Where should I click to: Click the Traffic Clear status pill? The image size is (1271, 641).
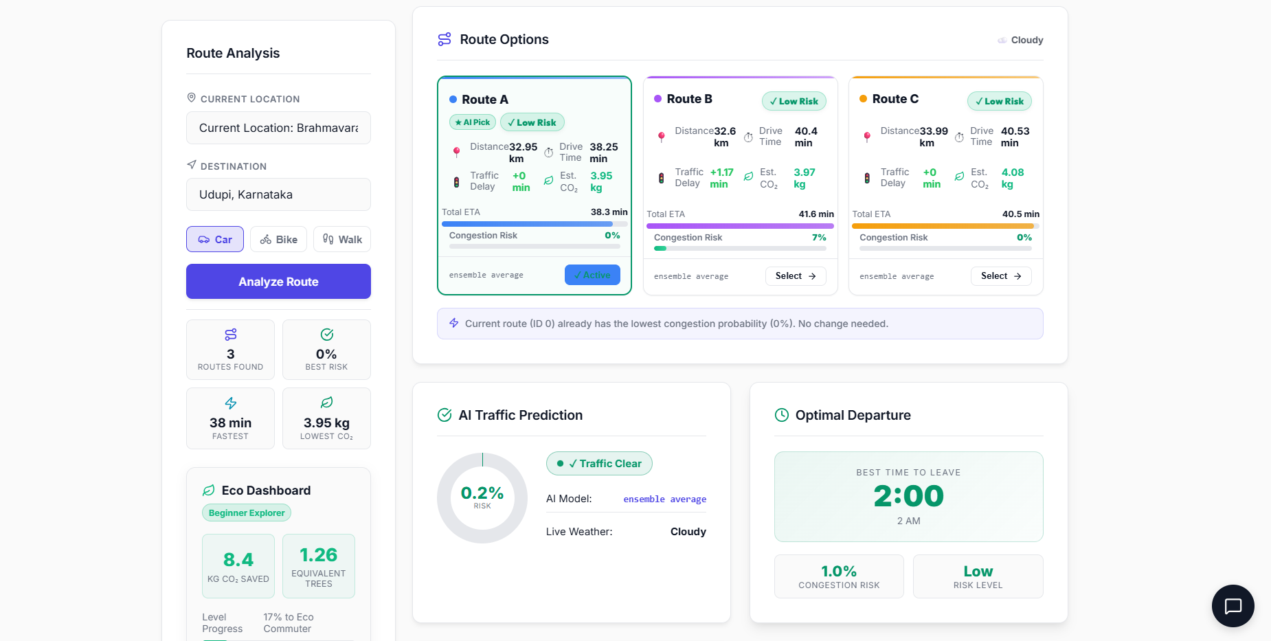click(599, 464)
